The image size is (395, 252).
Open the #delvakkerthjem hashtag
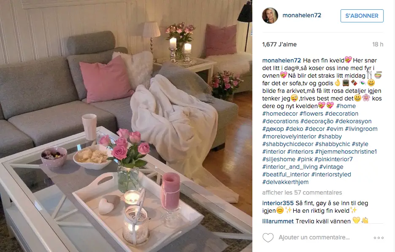coord(285,182)
